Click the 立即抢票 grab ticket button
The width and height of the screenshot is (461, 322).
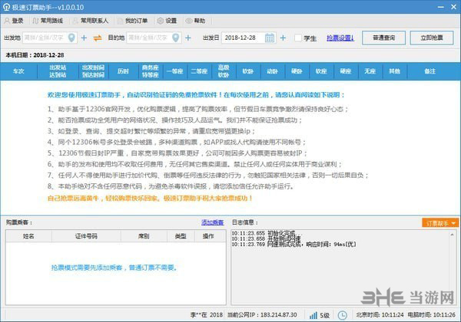click(432, 38)
